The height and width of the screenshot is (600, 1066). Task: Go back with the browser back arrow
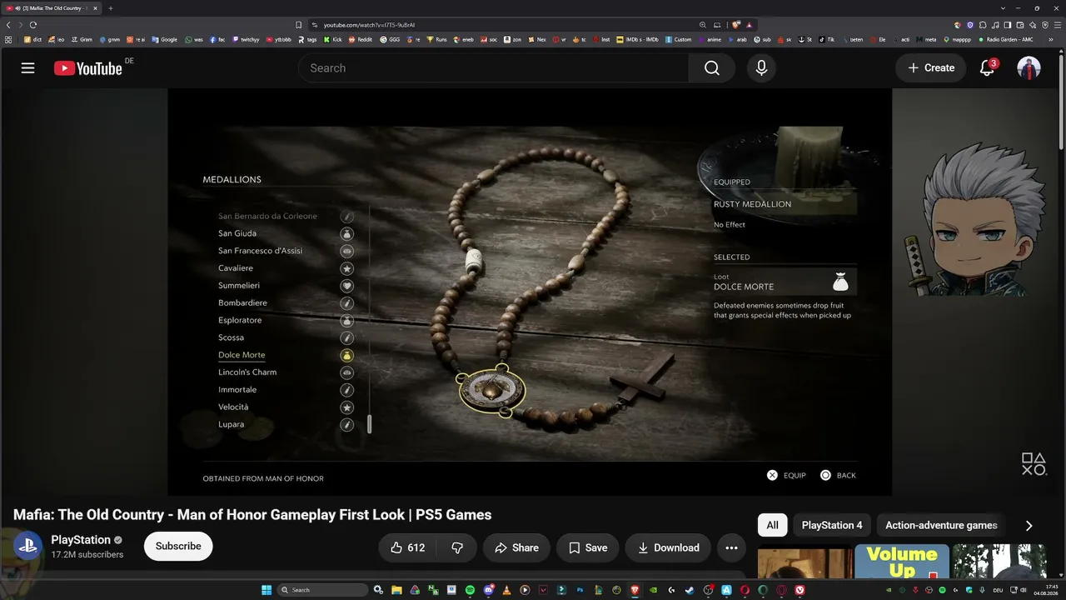point(8,25)
